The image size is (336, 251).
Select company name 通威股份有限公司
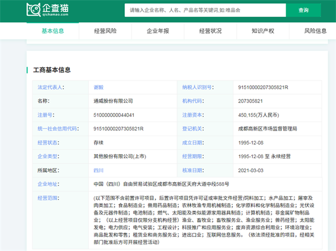[114, 101]
